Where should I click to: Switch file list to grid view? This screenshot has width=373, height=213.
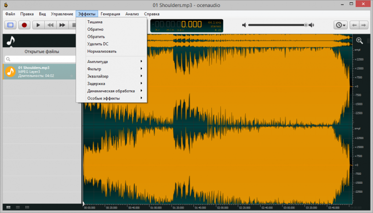27,206
